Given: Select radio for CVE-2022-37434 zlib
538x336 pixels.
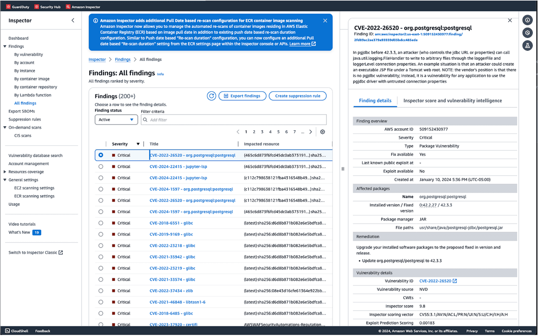Looking at the screenshot, I should point(101,291).
